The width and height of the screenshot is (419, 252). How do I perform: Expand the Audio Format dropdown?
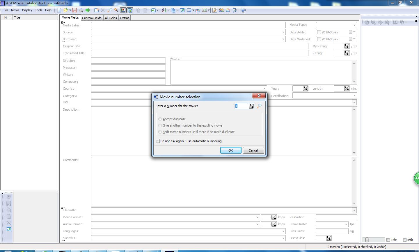258,224
